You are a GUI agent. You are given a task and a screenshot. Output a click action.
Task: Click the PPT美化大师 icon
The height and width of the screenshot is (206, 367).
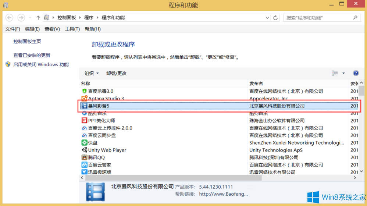84,121
